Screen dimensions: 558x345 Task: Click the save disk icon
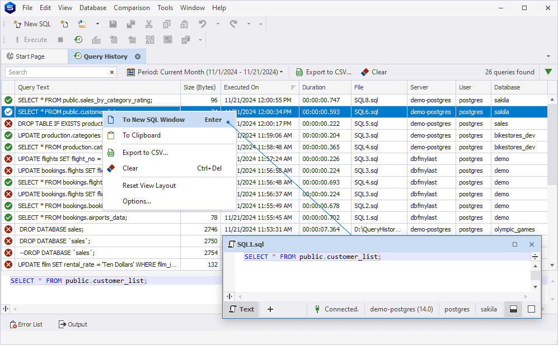click(x=113, y=24)
